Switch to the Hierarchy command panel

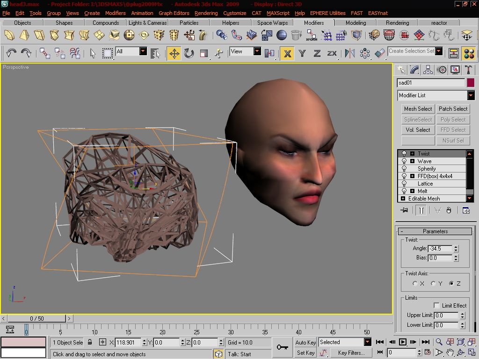[x=428, y=70]
